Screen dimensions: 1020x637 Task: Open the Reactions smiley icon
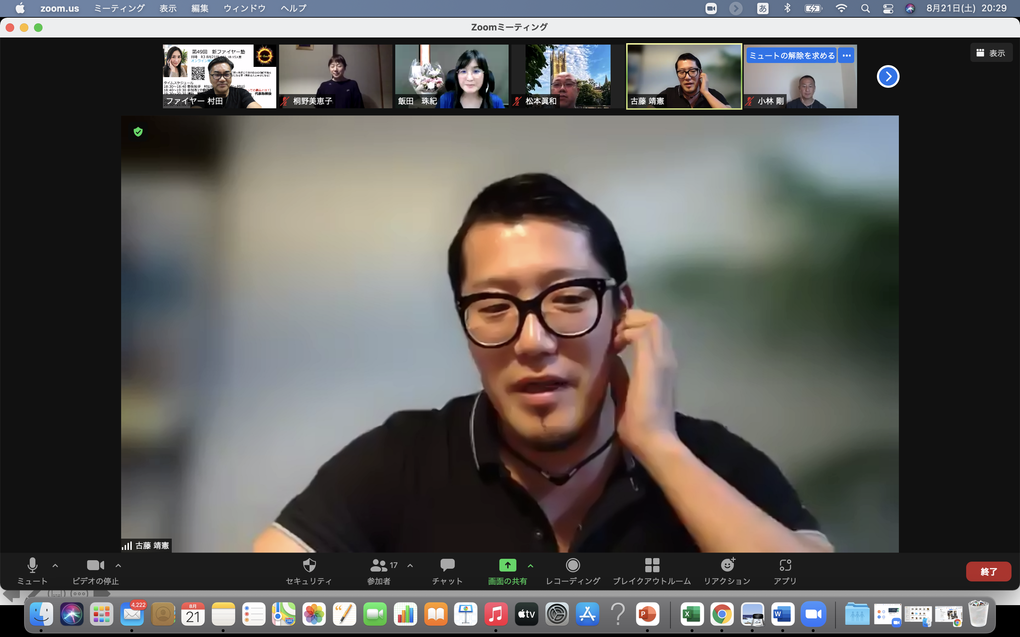click(727, 566)
